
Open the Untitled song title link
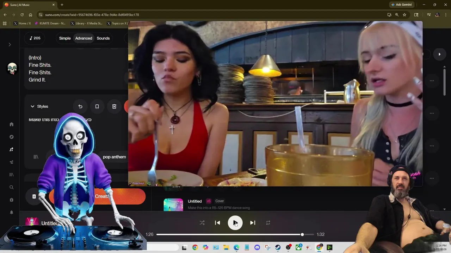(195, 201)
